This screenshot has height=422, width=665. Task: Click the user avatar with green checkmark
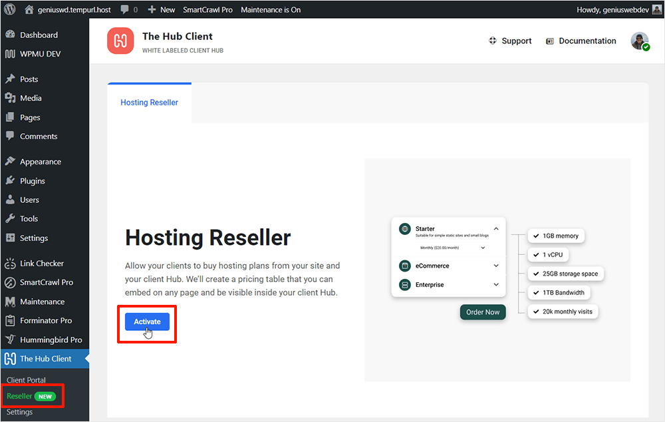tap(640, 41)
